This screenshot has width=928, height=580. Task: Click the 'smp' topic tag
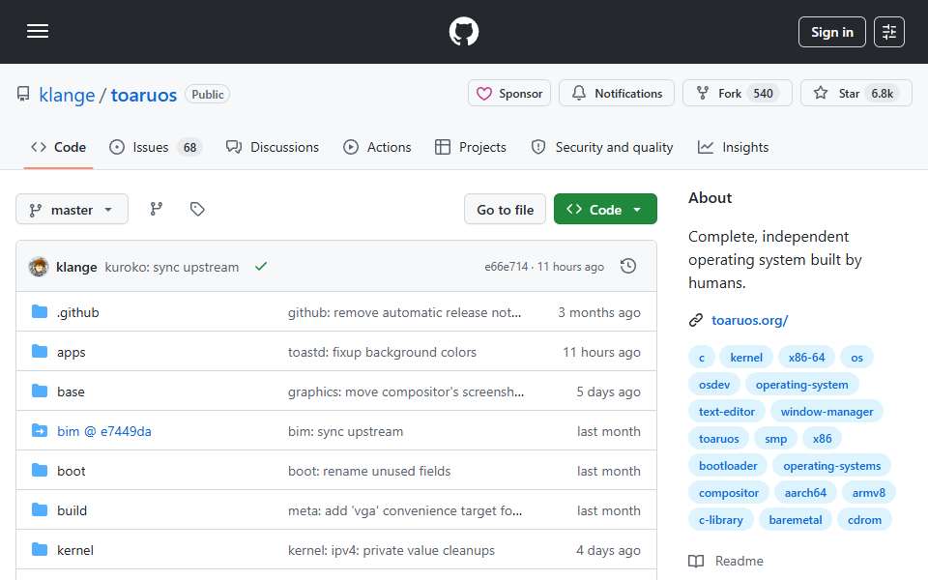pyautogui.click(x=776, y=439)
